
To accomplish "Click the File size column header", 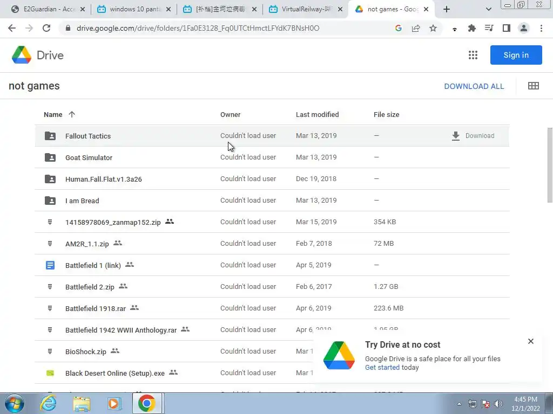I will (x=386, y=114).
